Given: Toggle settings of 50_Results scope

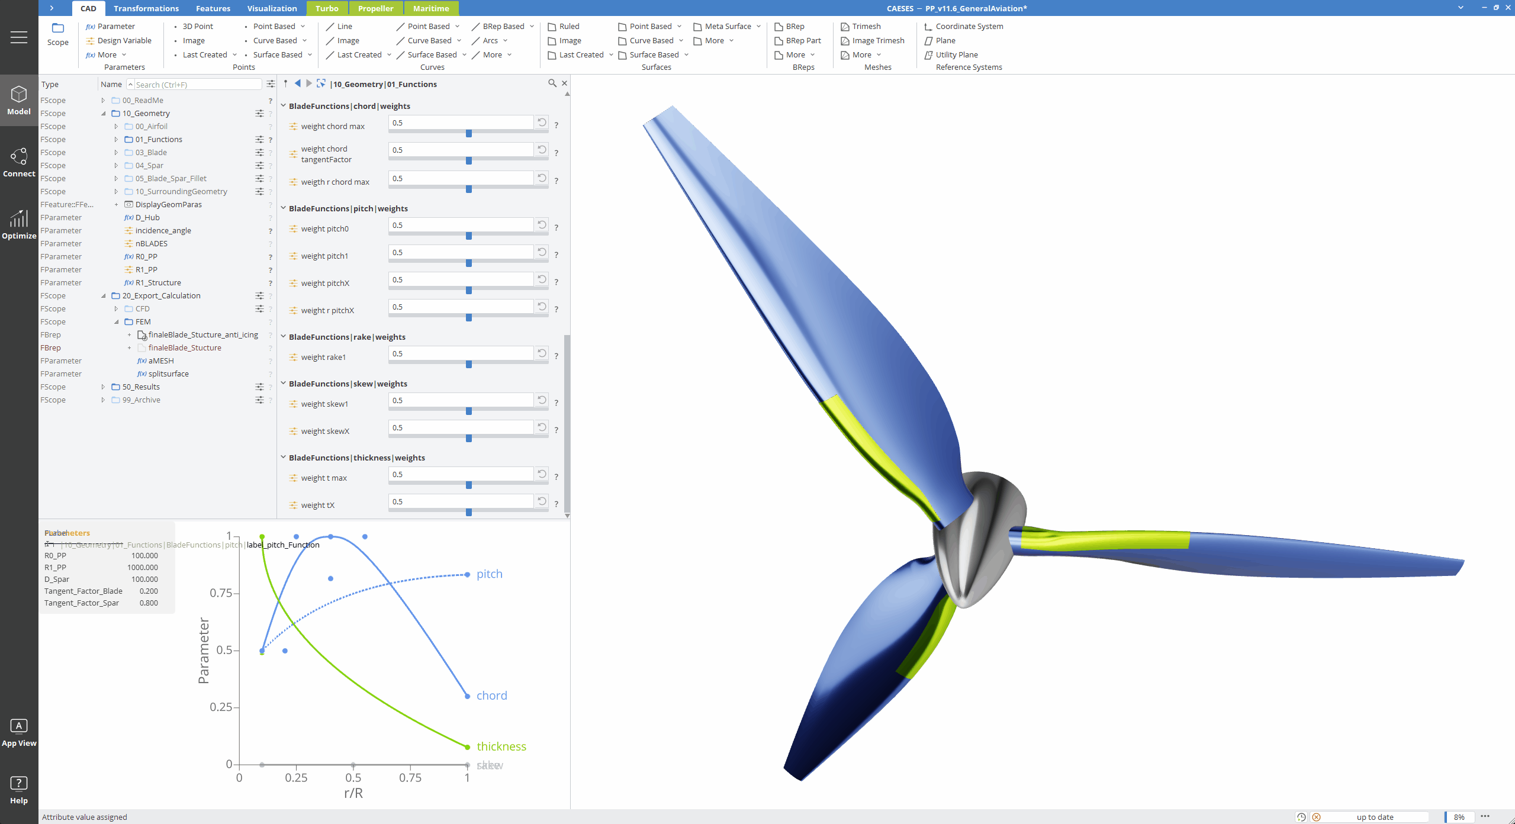Looking at the screenshot, I should 259,387.
